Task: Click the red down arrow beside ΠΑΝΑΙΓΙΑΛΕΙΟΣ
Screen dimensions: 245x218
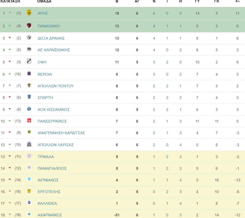Action: click(x=10, y=168)
